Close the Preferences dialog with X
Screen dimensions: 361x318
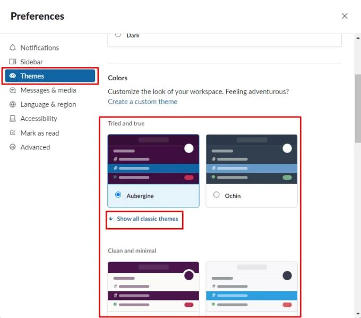[345, 16]
